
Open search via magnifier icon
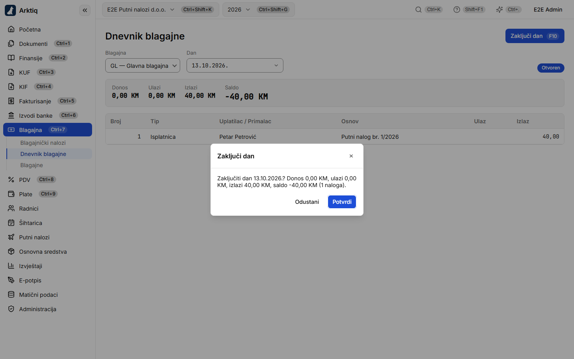point(419,10)
